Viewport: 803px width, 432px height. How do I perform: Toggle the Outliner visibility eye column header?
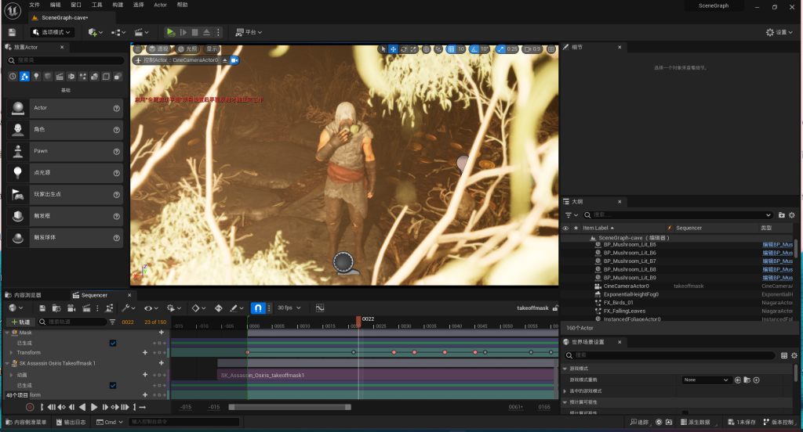click(566, 228)
